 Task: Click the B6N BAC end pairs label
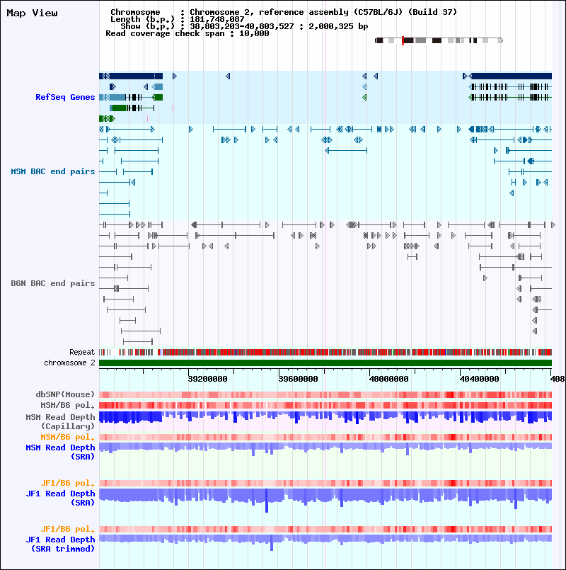pyautogui.click(x=52, y=283)
